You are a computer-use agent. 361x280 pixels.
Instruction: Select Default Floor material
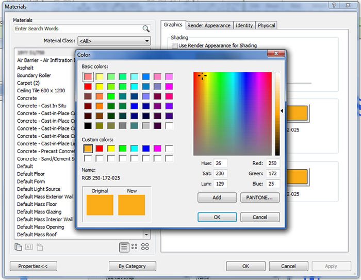31,174
